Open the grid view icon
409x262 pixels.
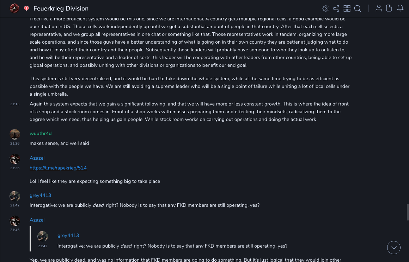[x=347, y=8]
